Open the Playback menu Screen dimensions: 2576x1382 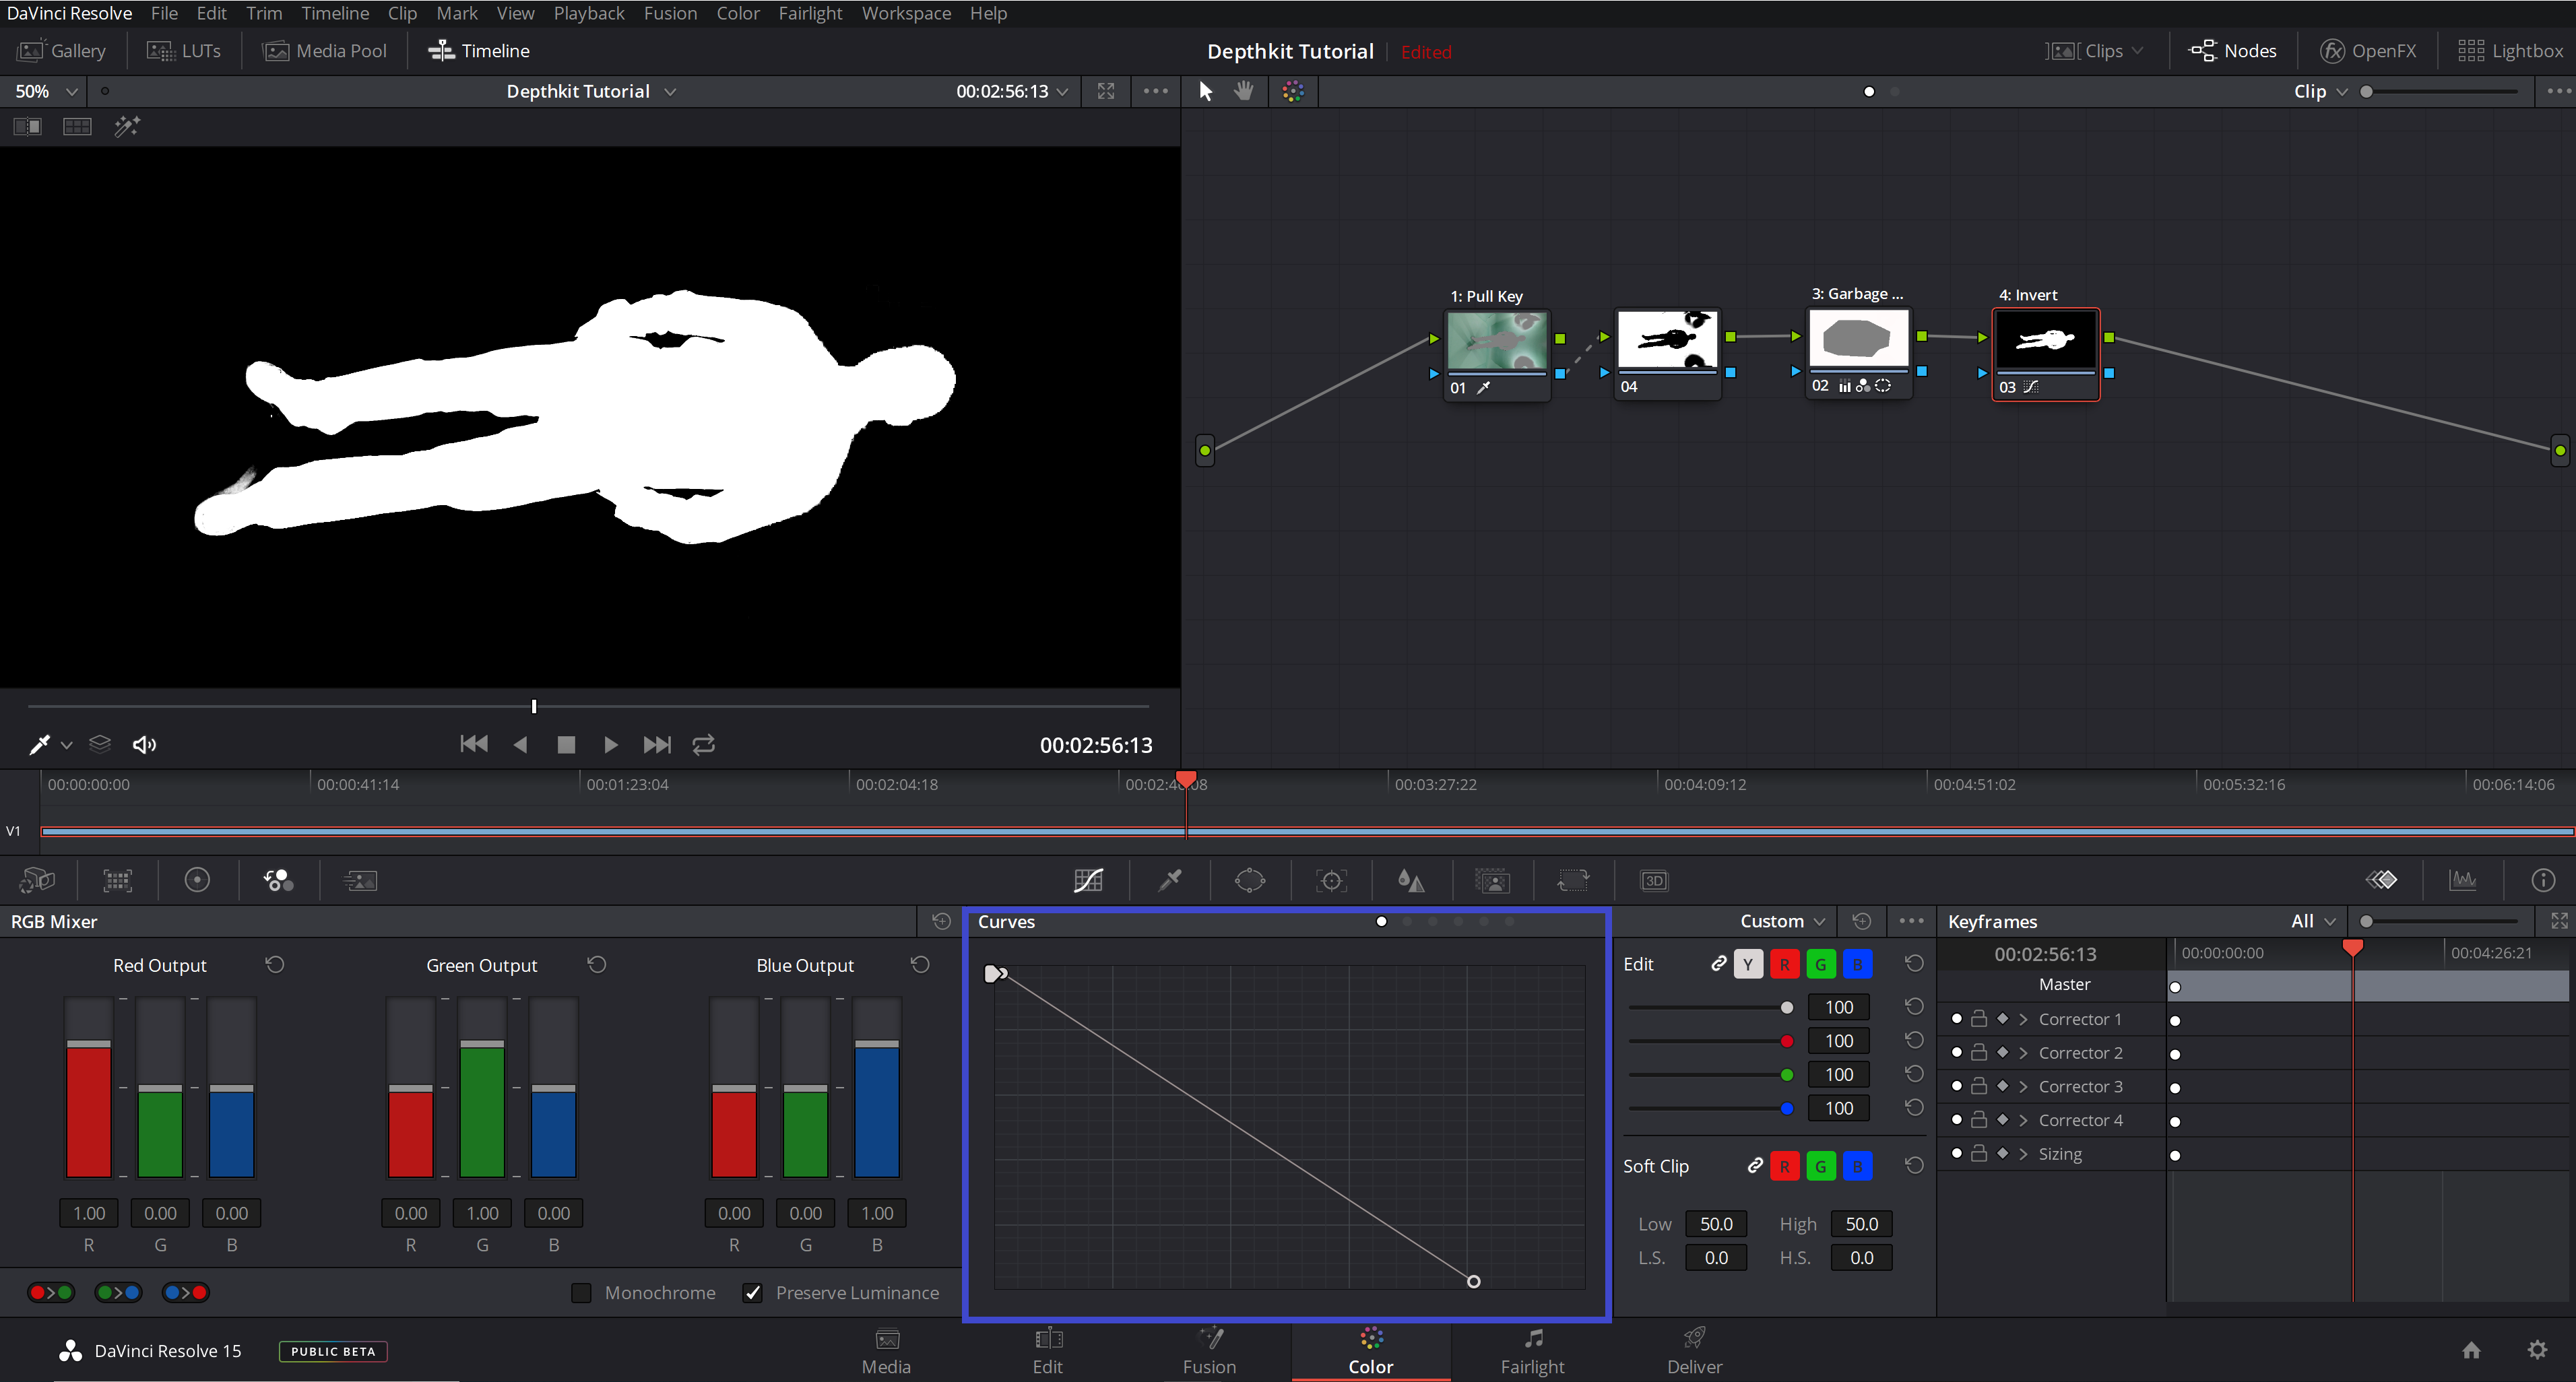tap(588, 13)
